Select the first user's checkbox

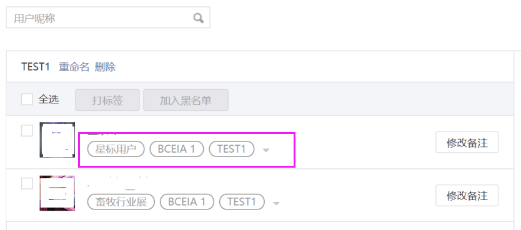pyautogui.click(x=27, y=130)
